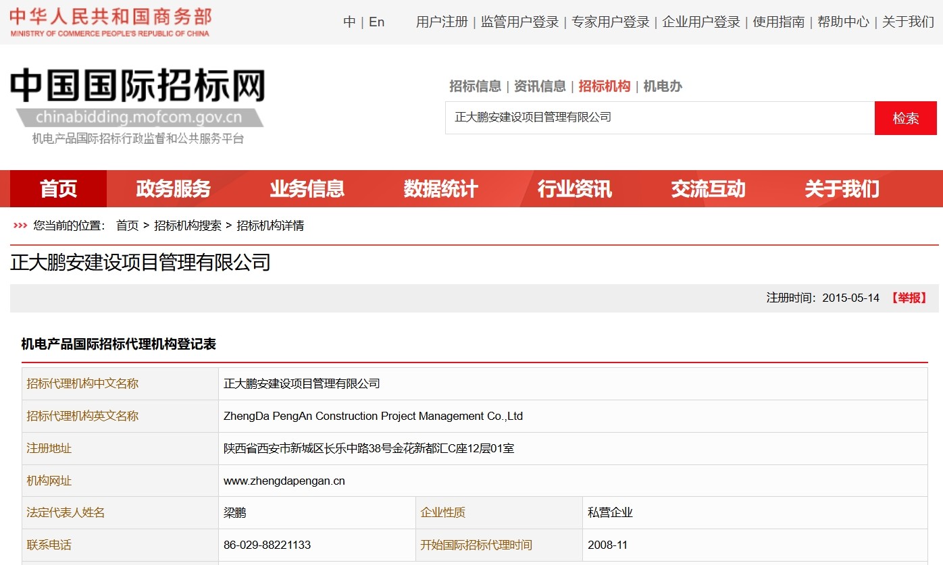Switch language to English via En
Screen dimensions: 943x565
[376, 22]
